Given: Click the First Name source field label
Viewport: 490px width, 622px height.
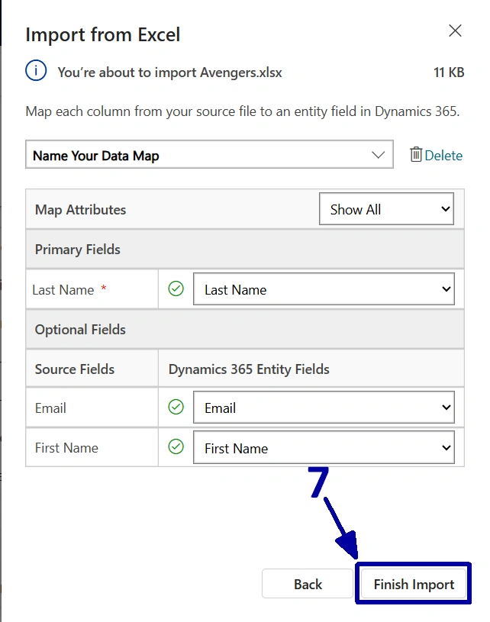Looking at the screenshot, I should (x=66, y=448).
